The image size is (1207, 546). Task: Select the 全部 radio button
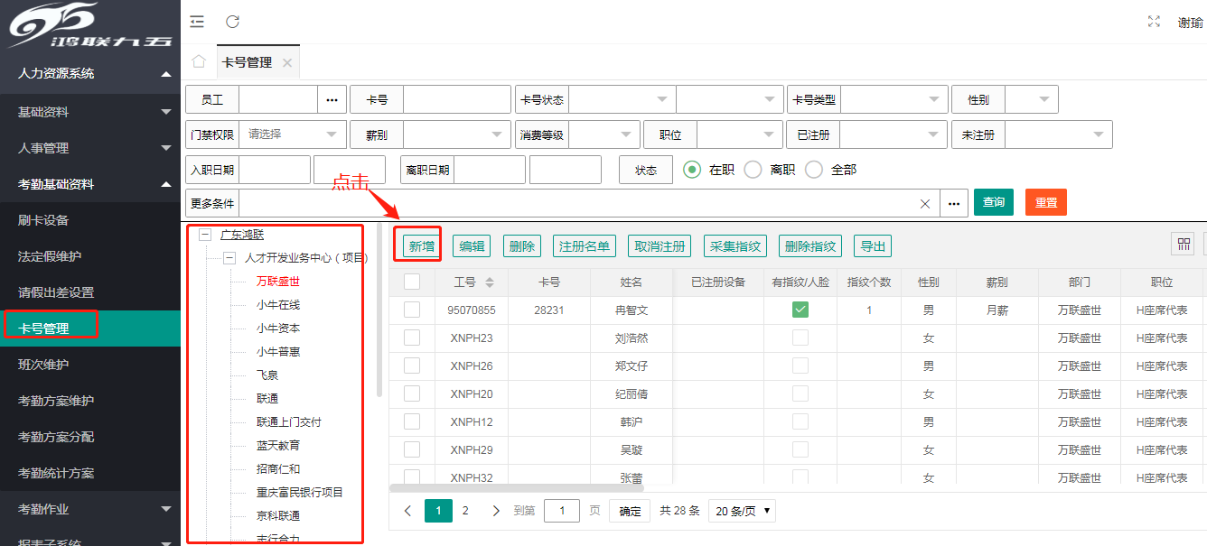tap(813, 170)
